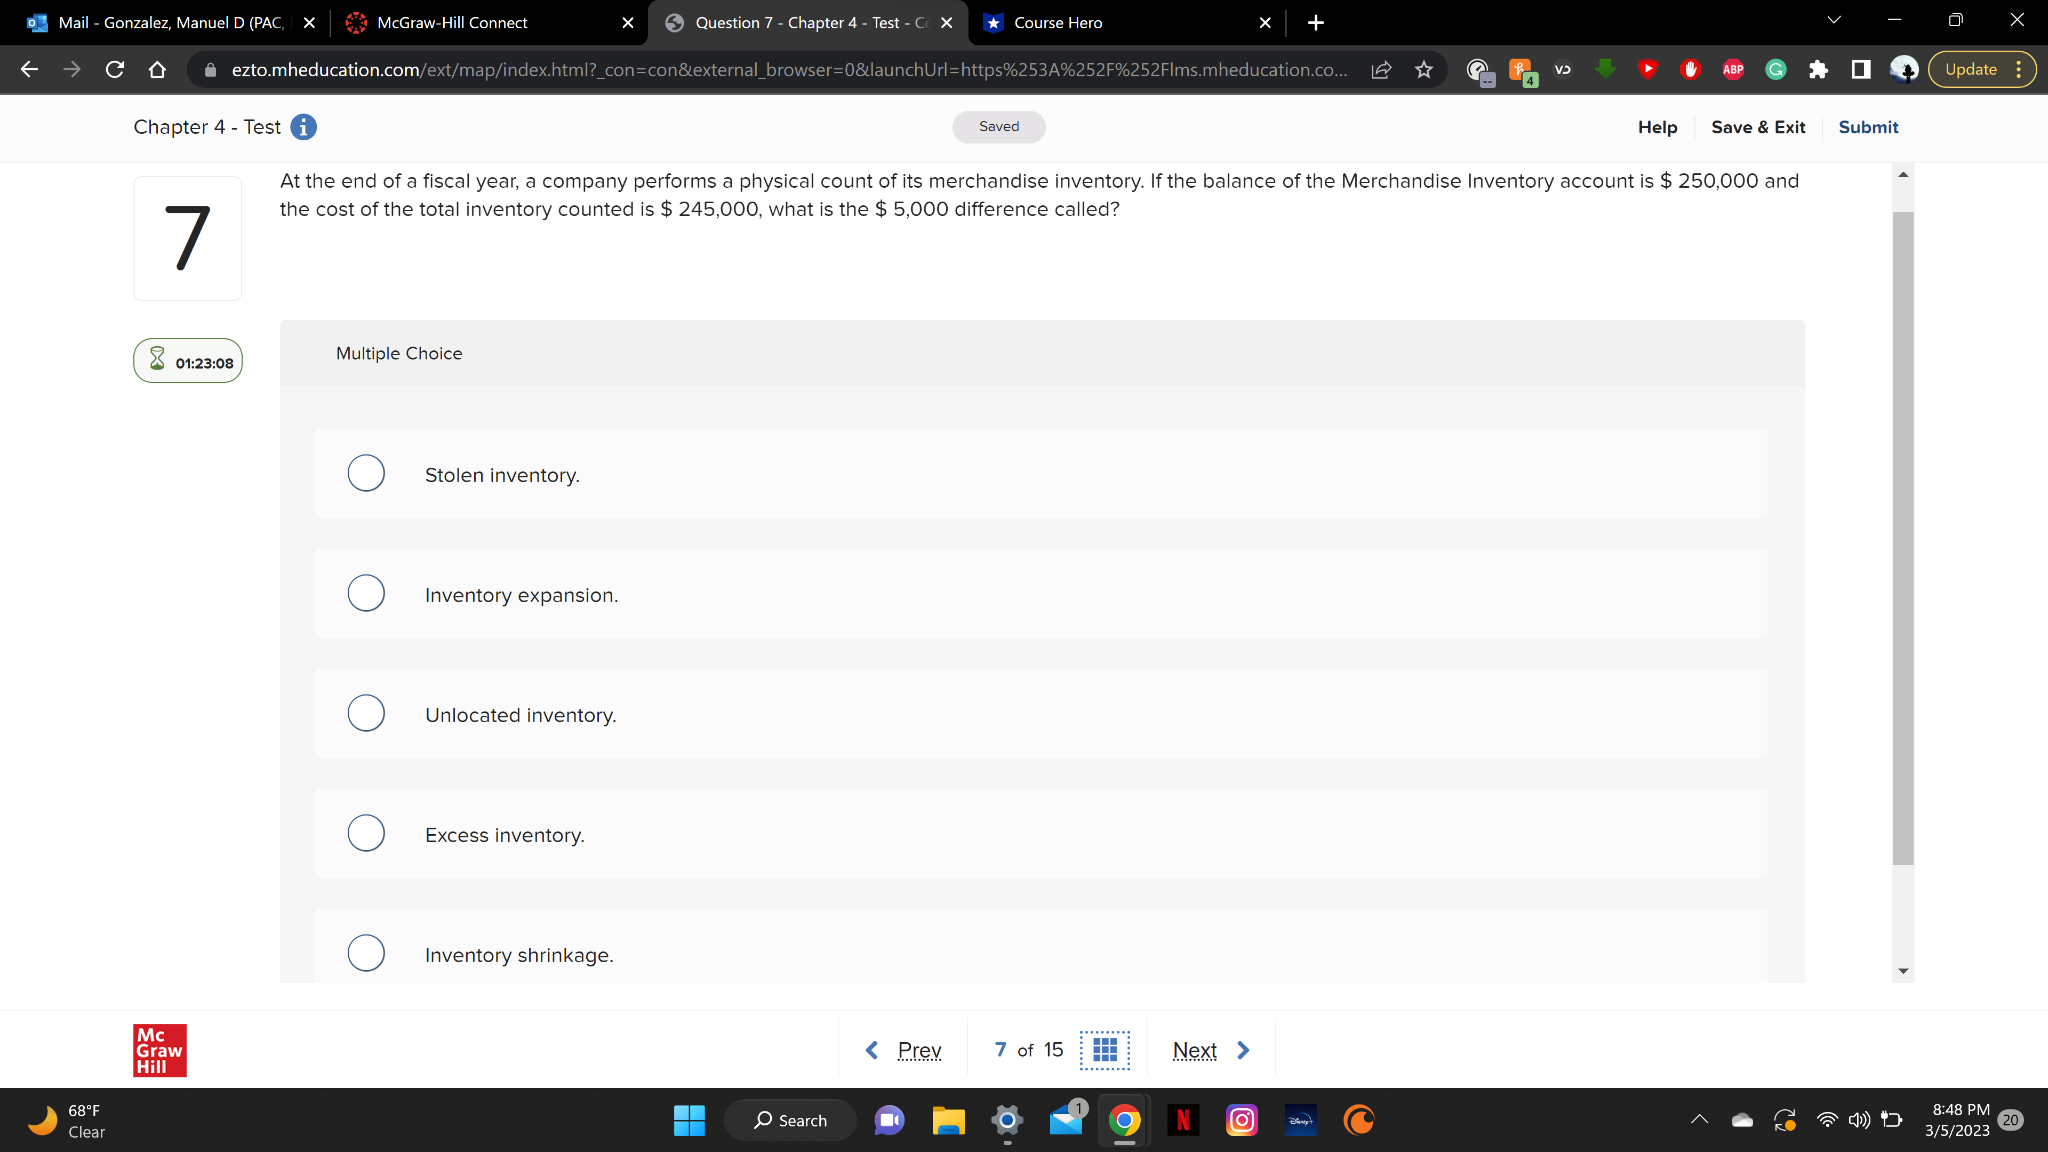Open Adblock Plus extension
The width and height of the screenshot is (2048, 1152).
(1733, 69)
